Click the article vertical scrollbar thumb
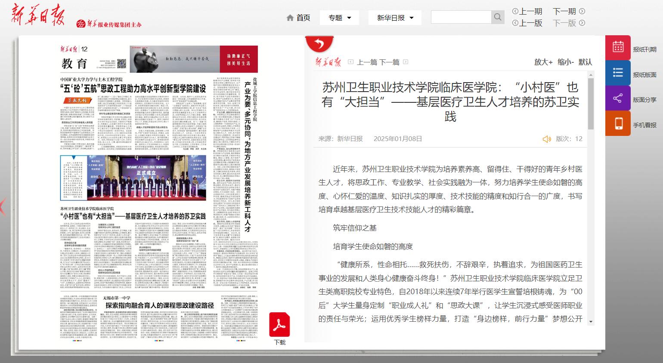Viewport: 663px width, 363px height. (591, 104)
